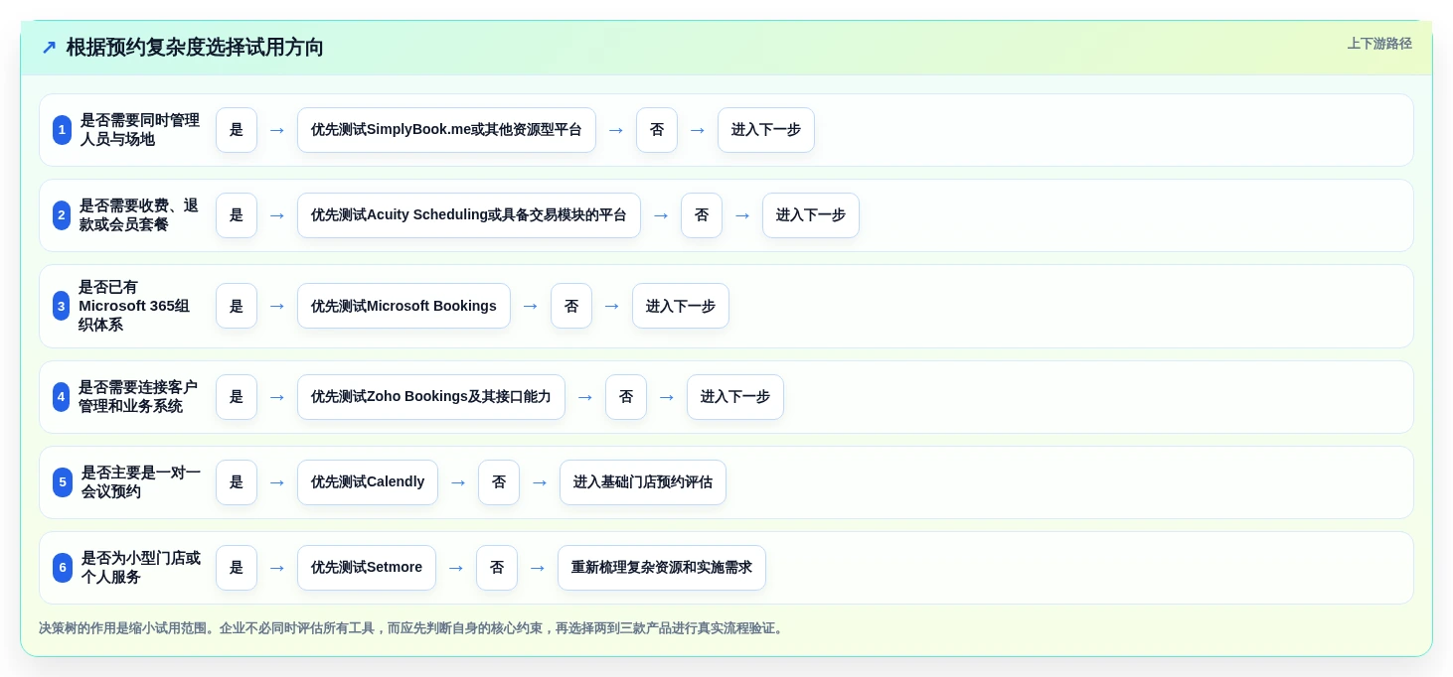Choose 是 in the 客户管理和业务系统 row
Viewport: 1453px width, 677px height.
click(237, 397)
